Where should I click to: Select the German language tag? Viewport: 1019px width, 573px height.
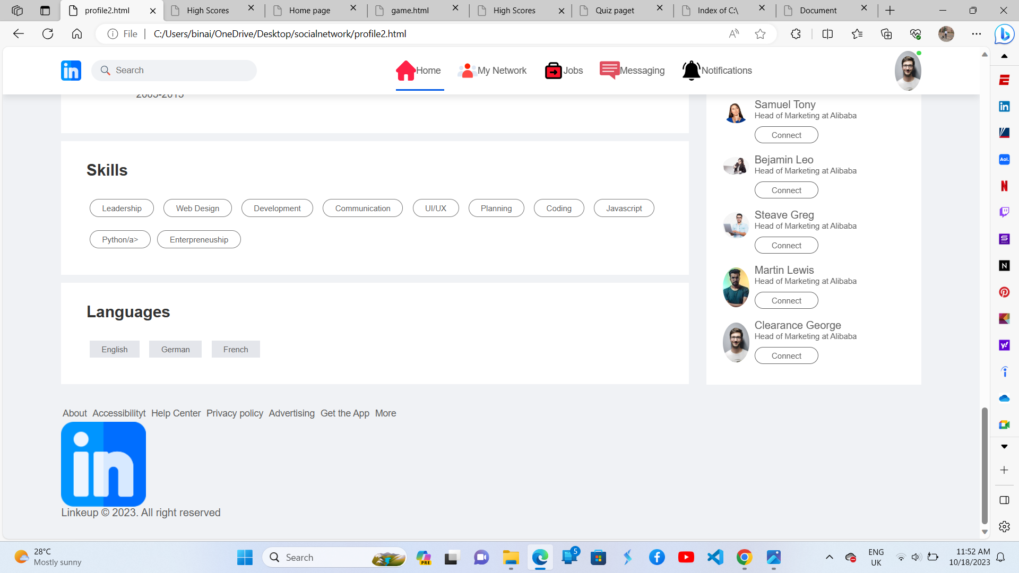[175, 350]
